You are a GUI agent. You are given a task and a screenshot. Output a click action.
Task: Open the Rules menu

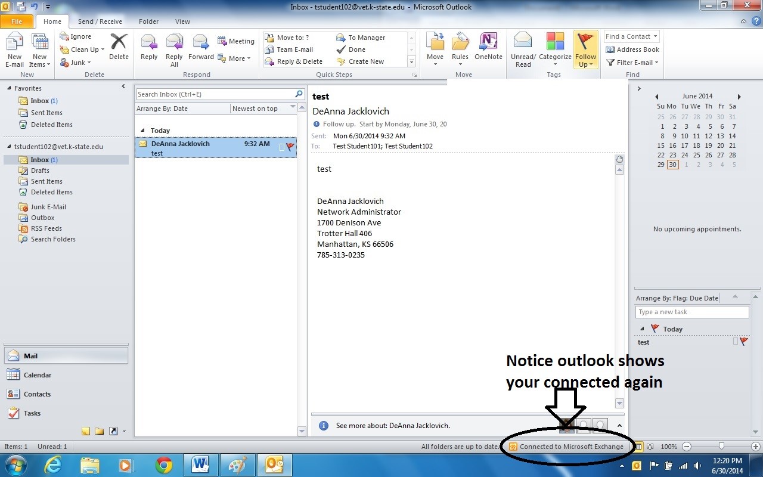460,49
